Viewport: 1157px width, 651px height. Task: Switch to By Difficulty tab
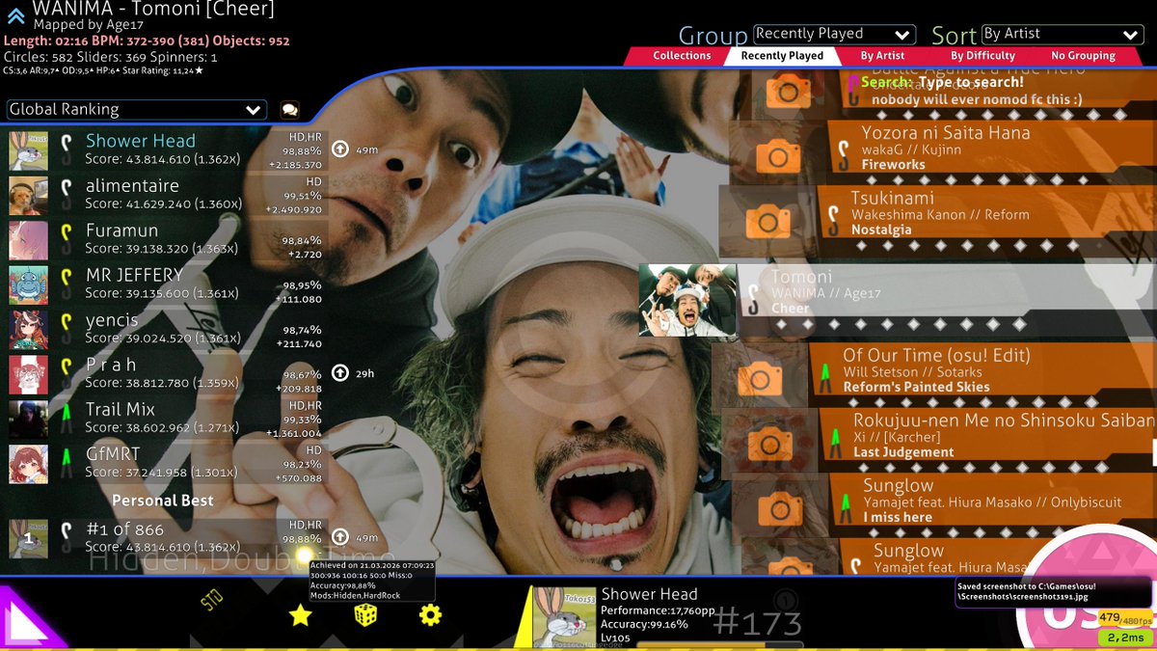tap(982, 56)
